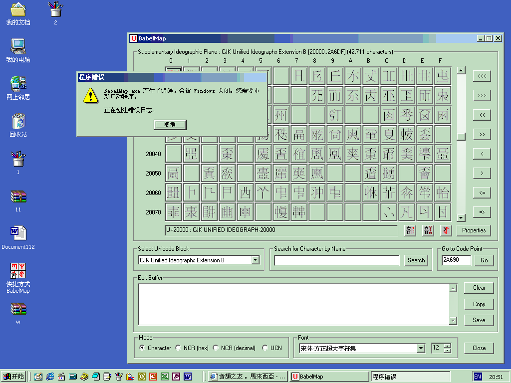Click inside the Edit Buffer text area
The width and height of the screenshot is (511, 383).
click(293, 305)
